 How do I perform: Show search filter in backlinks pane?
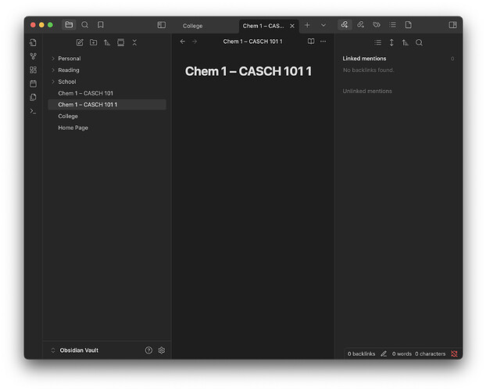tap(419, 42)
